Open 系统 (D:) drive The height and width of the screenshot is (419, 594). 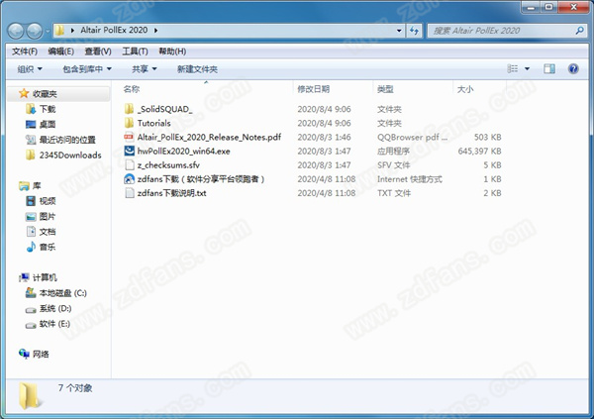pyautogui.click(x=55, y=309)
